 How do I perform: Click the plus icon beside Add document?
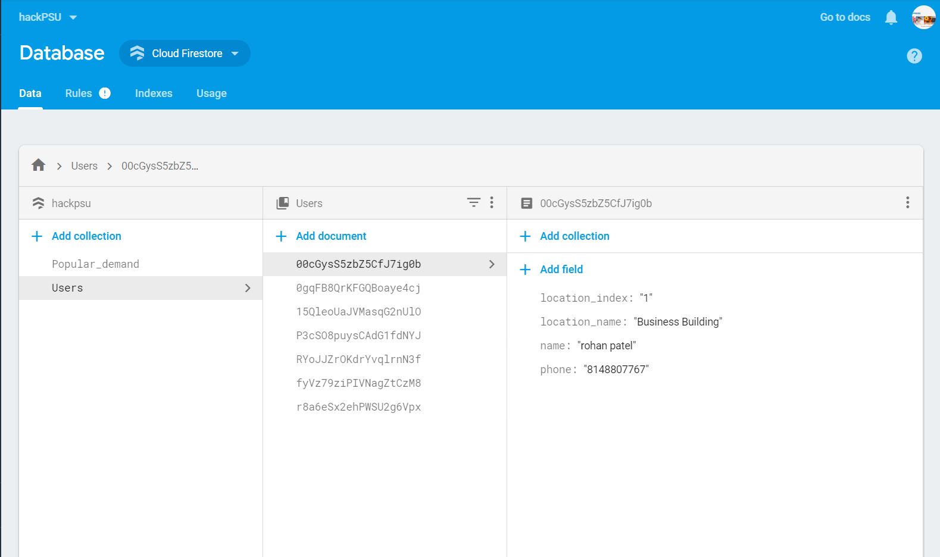point(282,236)
